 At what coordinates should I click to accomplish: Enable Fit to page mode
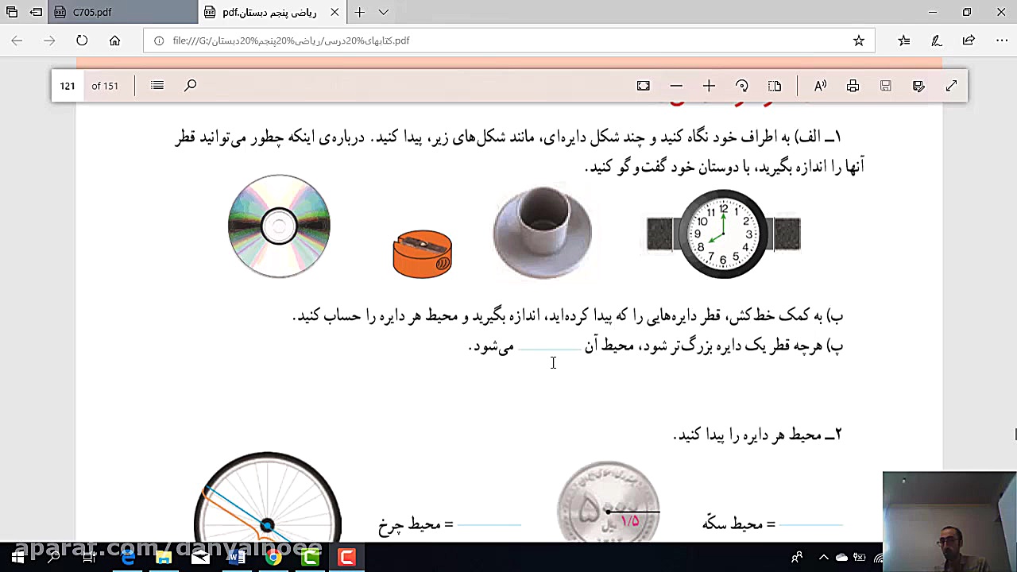[x=643, y=85]
